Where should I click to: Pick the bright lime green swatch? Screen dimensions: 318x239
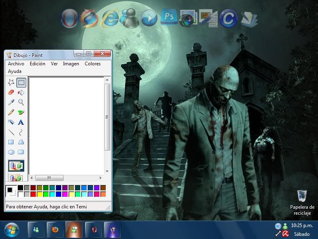(46, 194)
